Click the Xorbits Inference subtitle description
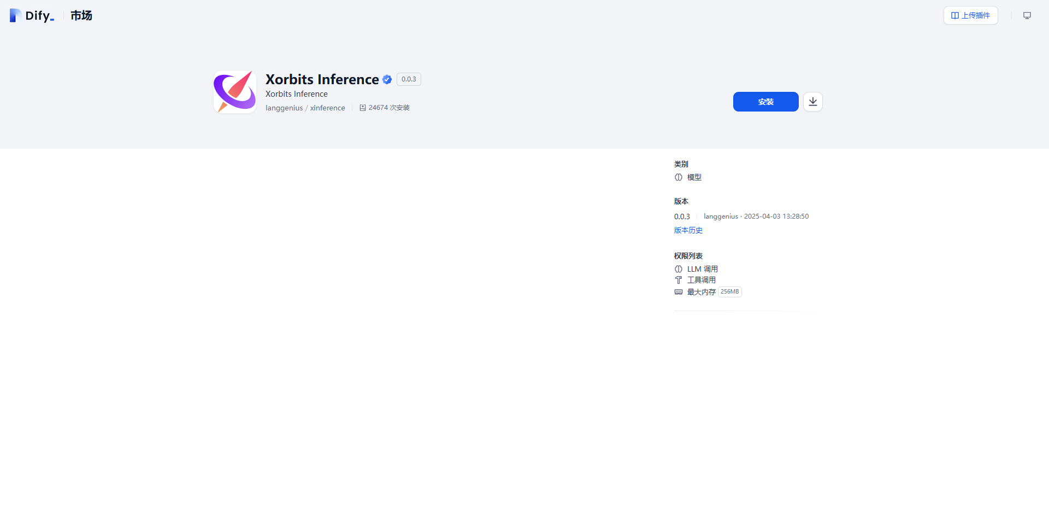 pos(296,94)
